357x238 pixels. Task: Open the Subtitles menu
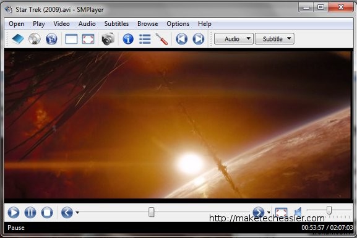tap(116, 23)
